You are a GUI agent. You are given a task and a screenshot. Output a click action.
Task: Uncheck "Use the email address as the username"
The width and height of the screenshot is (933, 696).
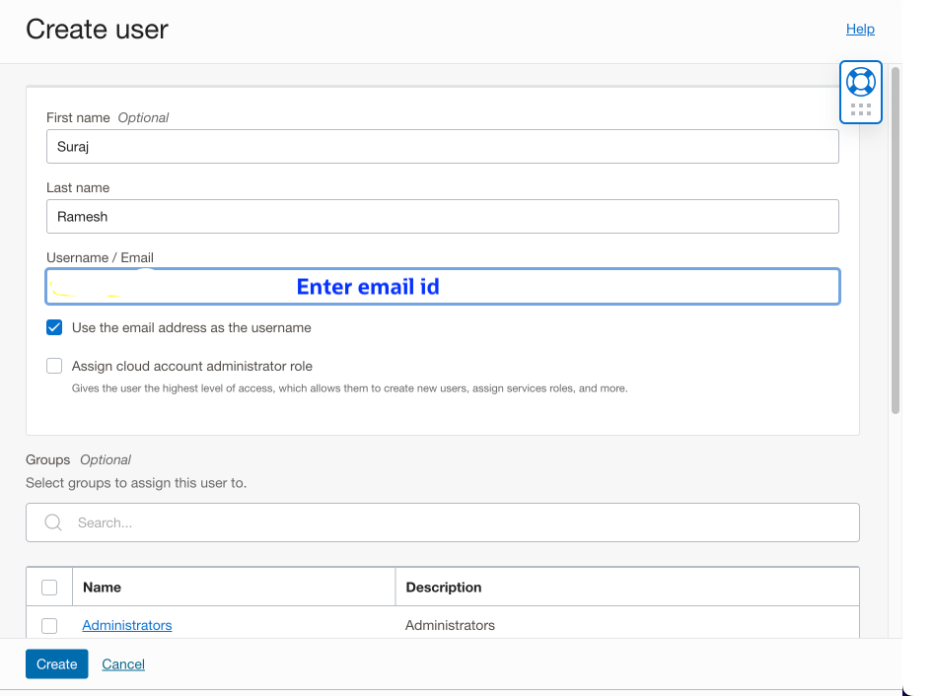point(54,326)
